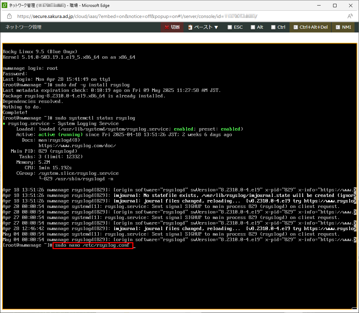
Task: Click the Sakura favicon in the title bar
Action: click(4, 5)
